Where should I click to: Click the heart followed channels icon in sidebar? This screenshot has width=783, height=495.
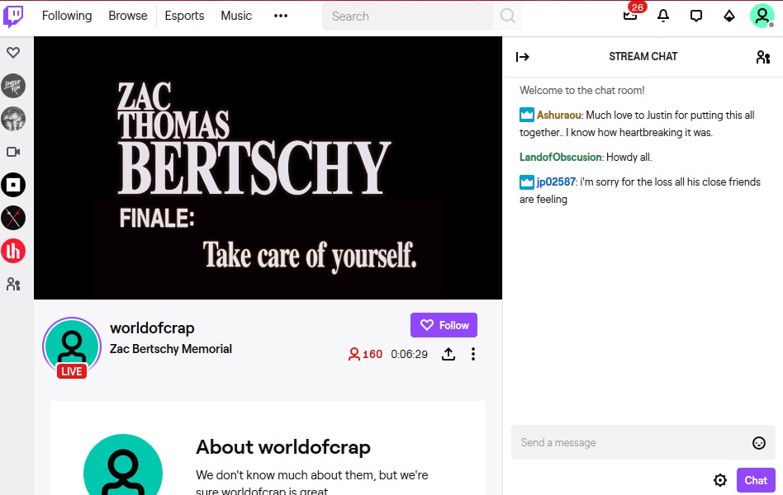click(x=13, y=53)
